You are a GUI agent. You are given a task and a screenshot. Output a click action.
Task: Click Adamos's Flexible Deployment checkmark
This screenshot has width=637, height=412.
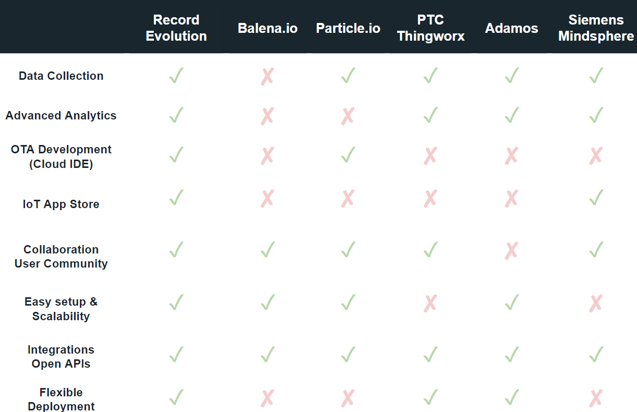(x=512, y=398)
